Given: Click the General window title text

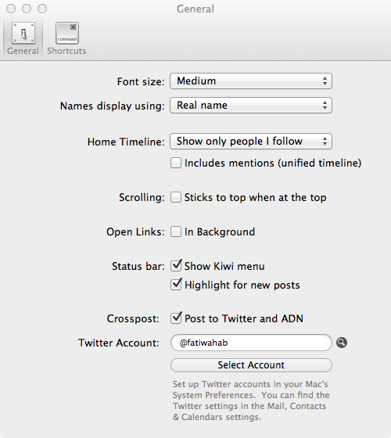Looking at the screenshot, I should [195, 9].
